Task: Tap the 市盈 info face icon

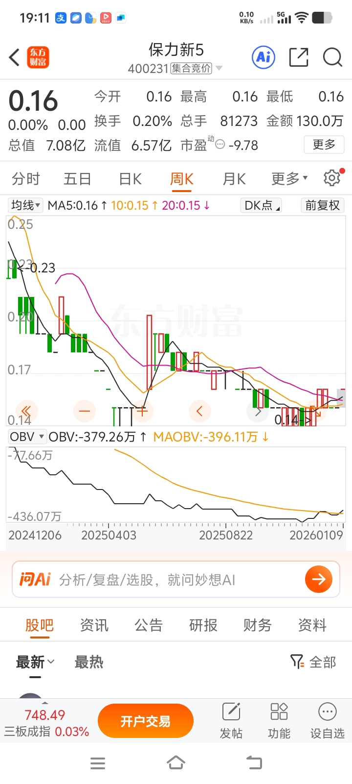Action: (220, 145)
